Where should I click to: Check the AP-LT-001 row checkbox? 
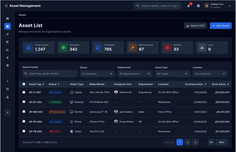24,92
